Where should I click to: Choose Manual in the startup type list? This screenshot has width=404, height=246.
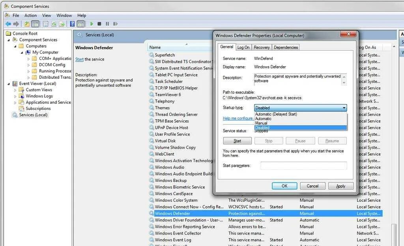point(300,123)
